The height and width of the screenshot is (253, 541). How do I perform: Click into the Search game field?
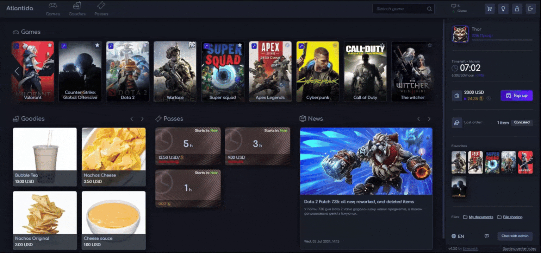403,9
